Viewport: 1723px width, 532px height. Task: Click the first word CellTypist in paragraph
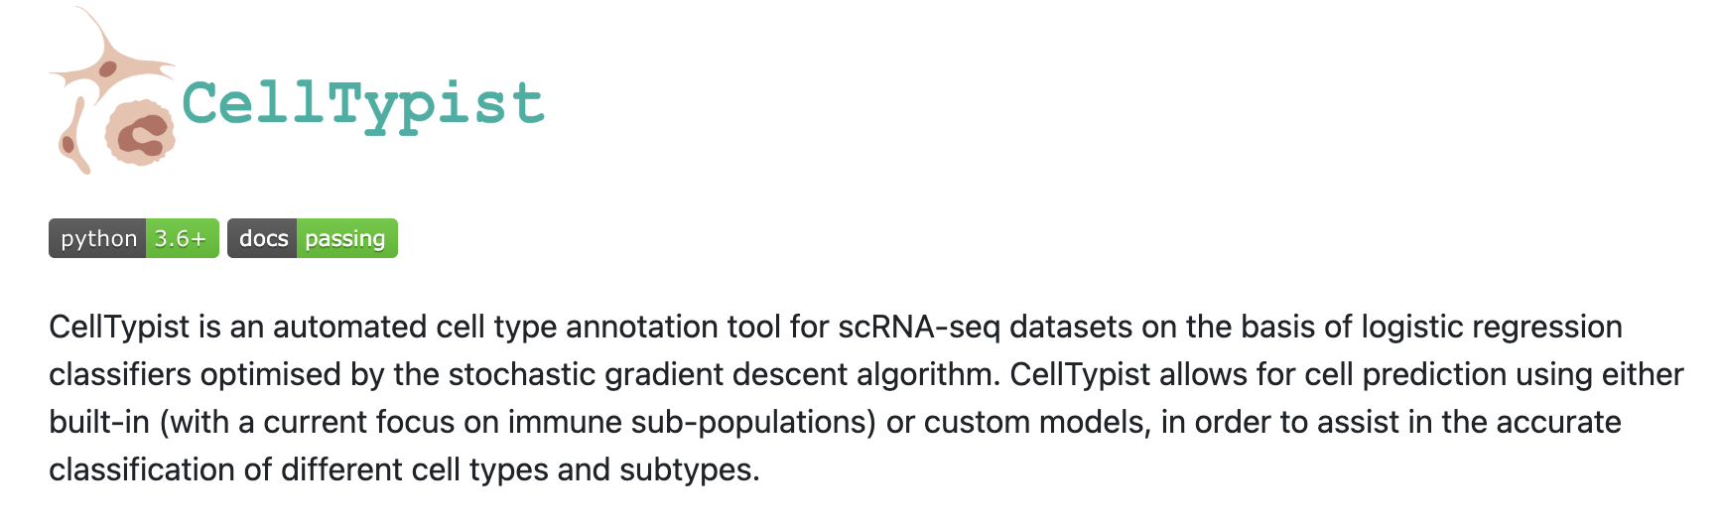point(118,327)
